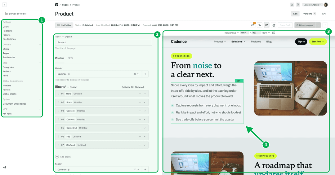
Task: Add a new footer with the plus button
Action: (x=145, y=169)
